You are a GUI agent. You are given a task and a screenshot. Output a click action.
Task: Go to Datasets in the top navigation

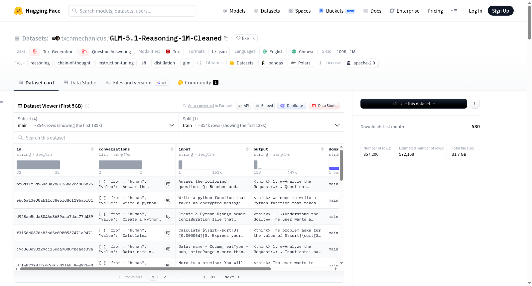click(x=267, y=11)
